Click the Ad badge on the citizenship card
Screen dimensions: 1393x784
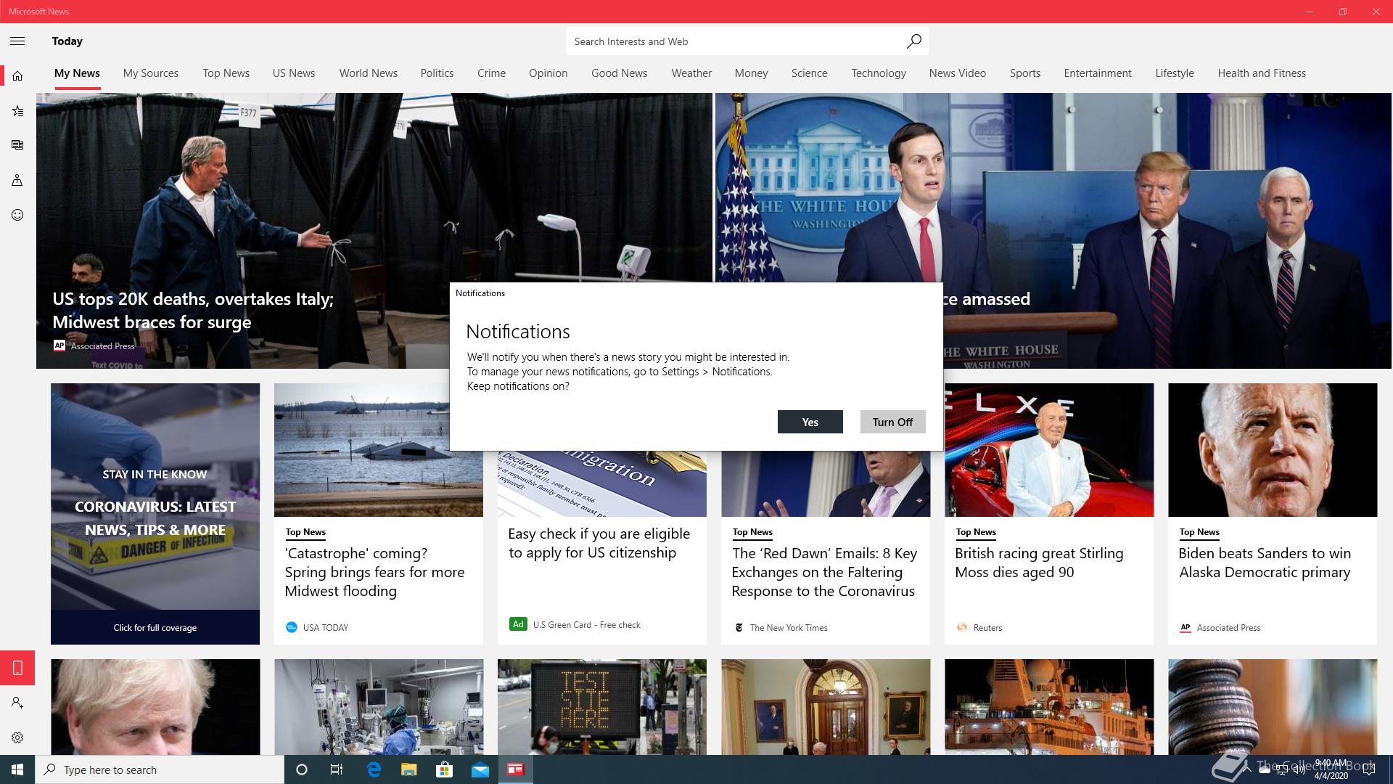pyautogui.click(x=518, y=624)
